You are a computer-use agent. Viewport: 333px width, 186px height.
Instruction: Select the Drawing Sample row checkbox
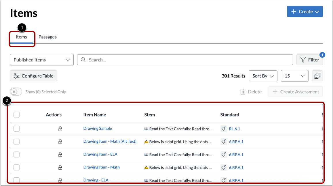[17, 129]
